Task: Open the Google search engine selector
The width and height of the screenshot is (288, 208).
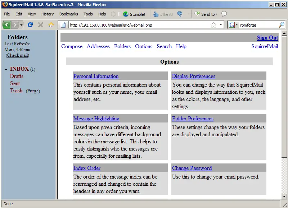Action: [x=233, y=25]
